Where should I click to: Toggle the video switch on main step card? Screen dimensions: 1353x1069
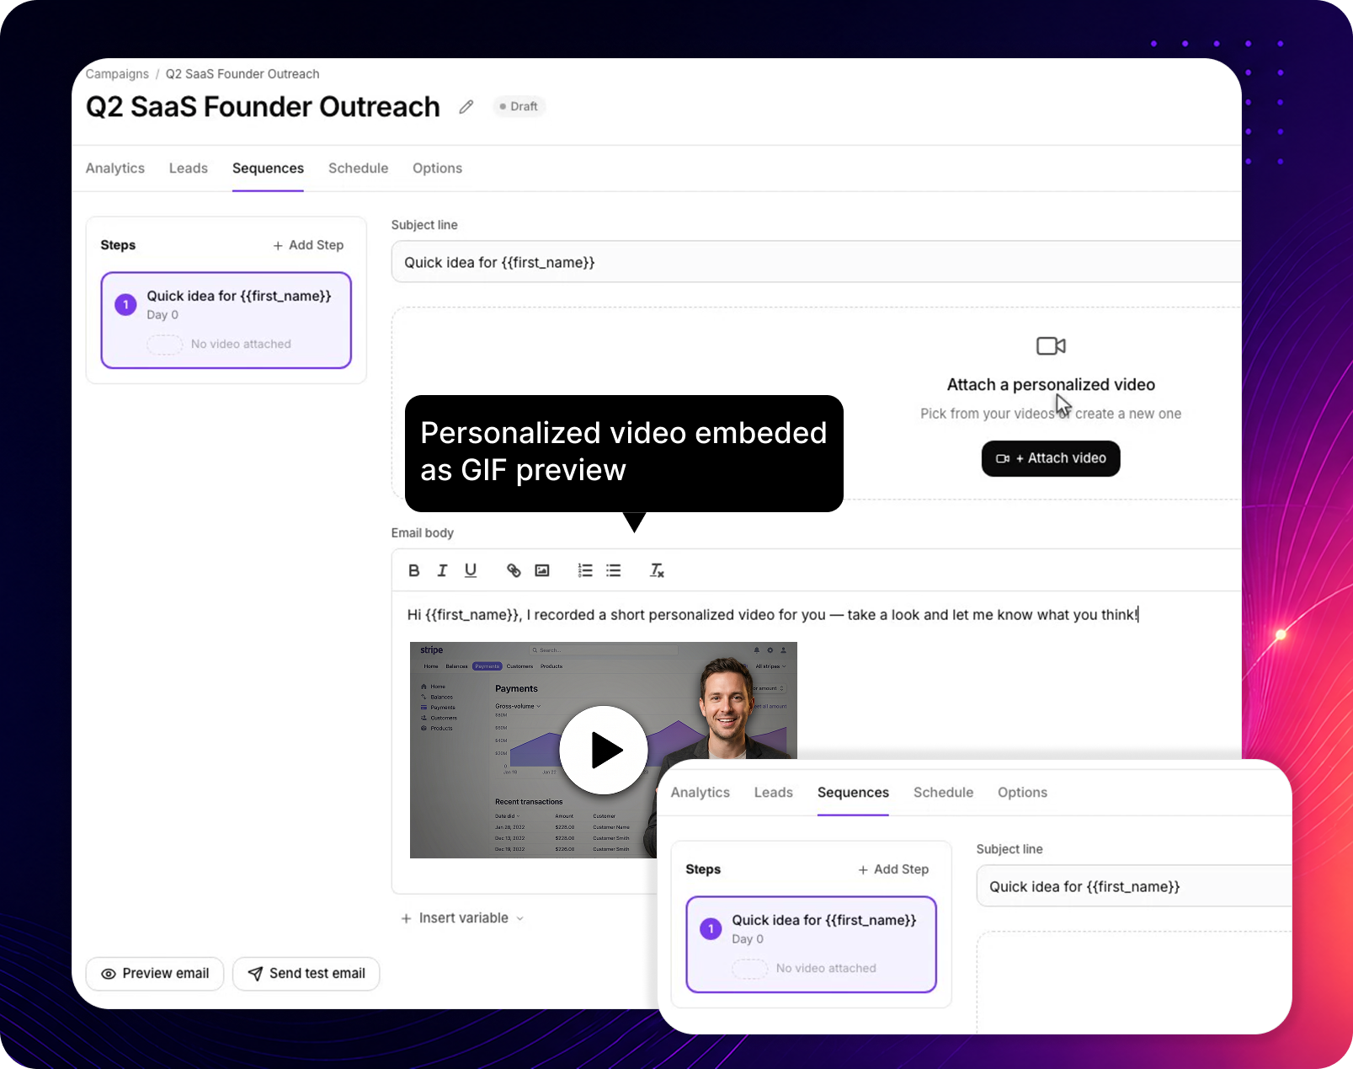(165, 345)
